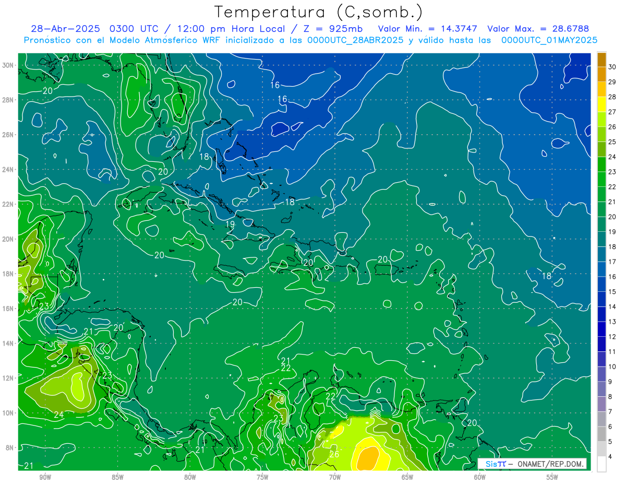Click the "0000UTC_28ABR2025" initialization time

355,40
